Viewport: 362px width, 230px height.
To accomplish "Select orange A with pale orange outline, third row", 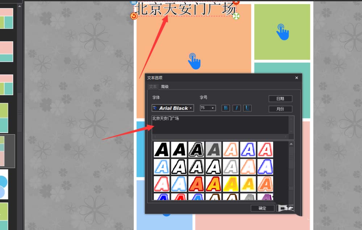I will point(265,184).
